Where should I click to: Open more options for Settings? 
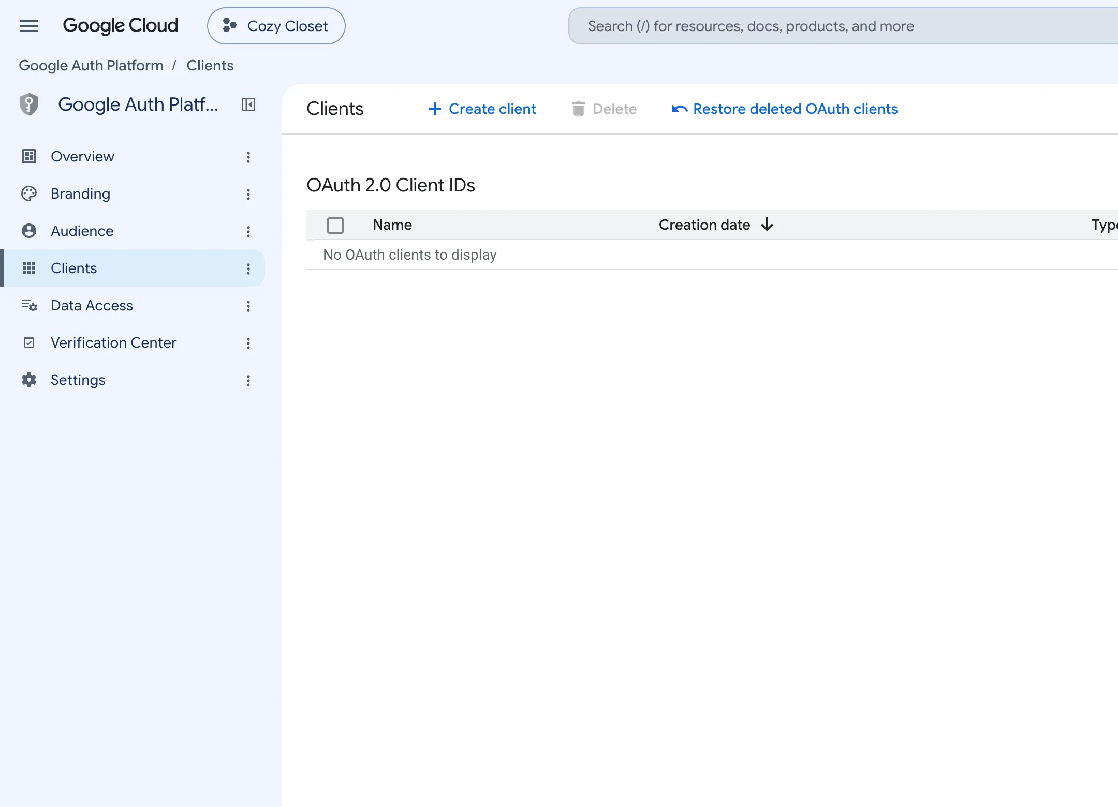[x=248, y=380]
